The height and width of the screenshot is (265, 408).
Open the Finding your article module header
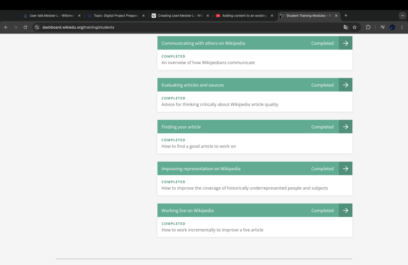pos(248,127)
